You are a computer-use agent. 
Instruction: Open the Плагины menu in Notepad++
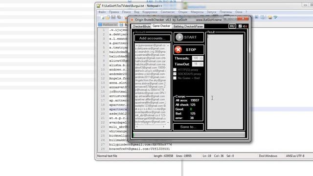[226, 12]
